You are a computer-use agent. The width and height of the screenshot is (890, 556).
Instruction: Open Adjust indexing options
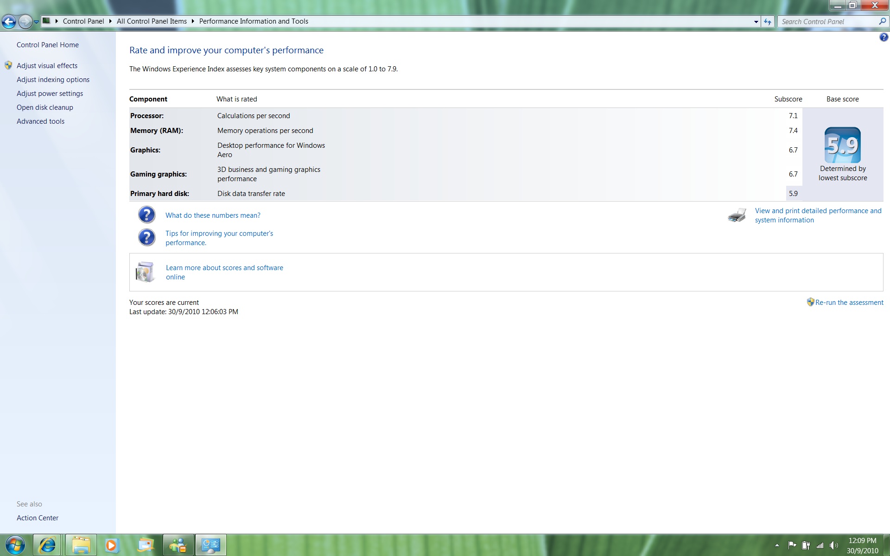(53, 80)
